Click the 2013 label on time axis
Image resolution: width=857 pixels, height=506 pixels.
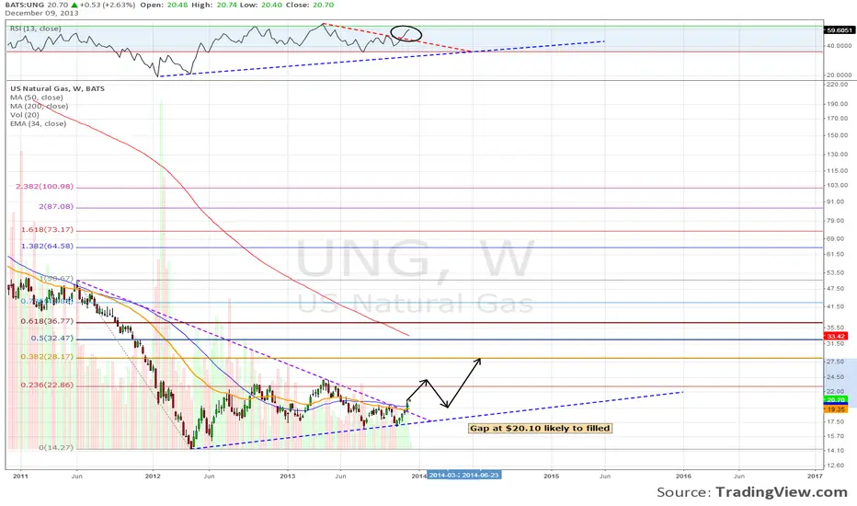click(288, 476)
